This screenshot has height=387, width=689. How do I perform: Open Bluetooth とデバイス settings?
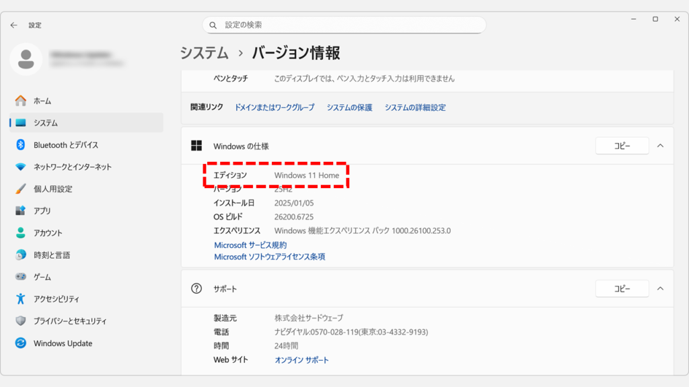click(x=65, y=145)
